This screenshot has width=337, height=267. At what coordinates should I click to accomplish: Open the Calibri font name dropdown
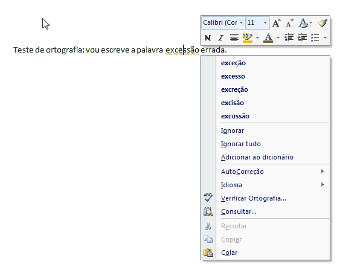tap(242, 22)
